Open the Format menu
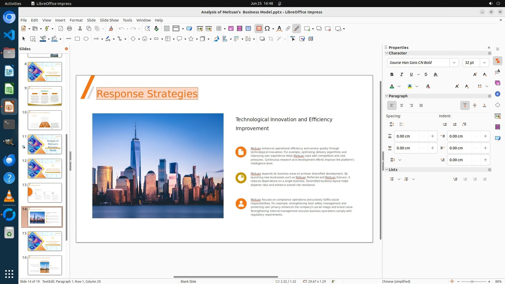Screen dimensions: 505x284 76,20
